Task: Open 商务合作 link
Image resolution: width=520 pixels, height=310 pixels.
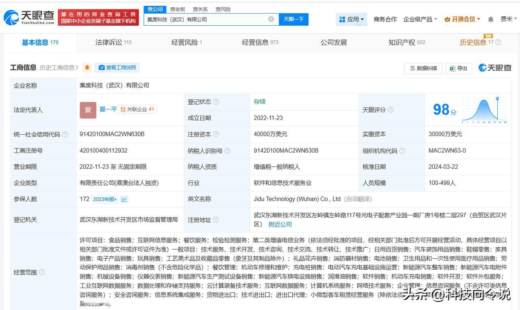Action: (385, 19)
